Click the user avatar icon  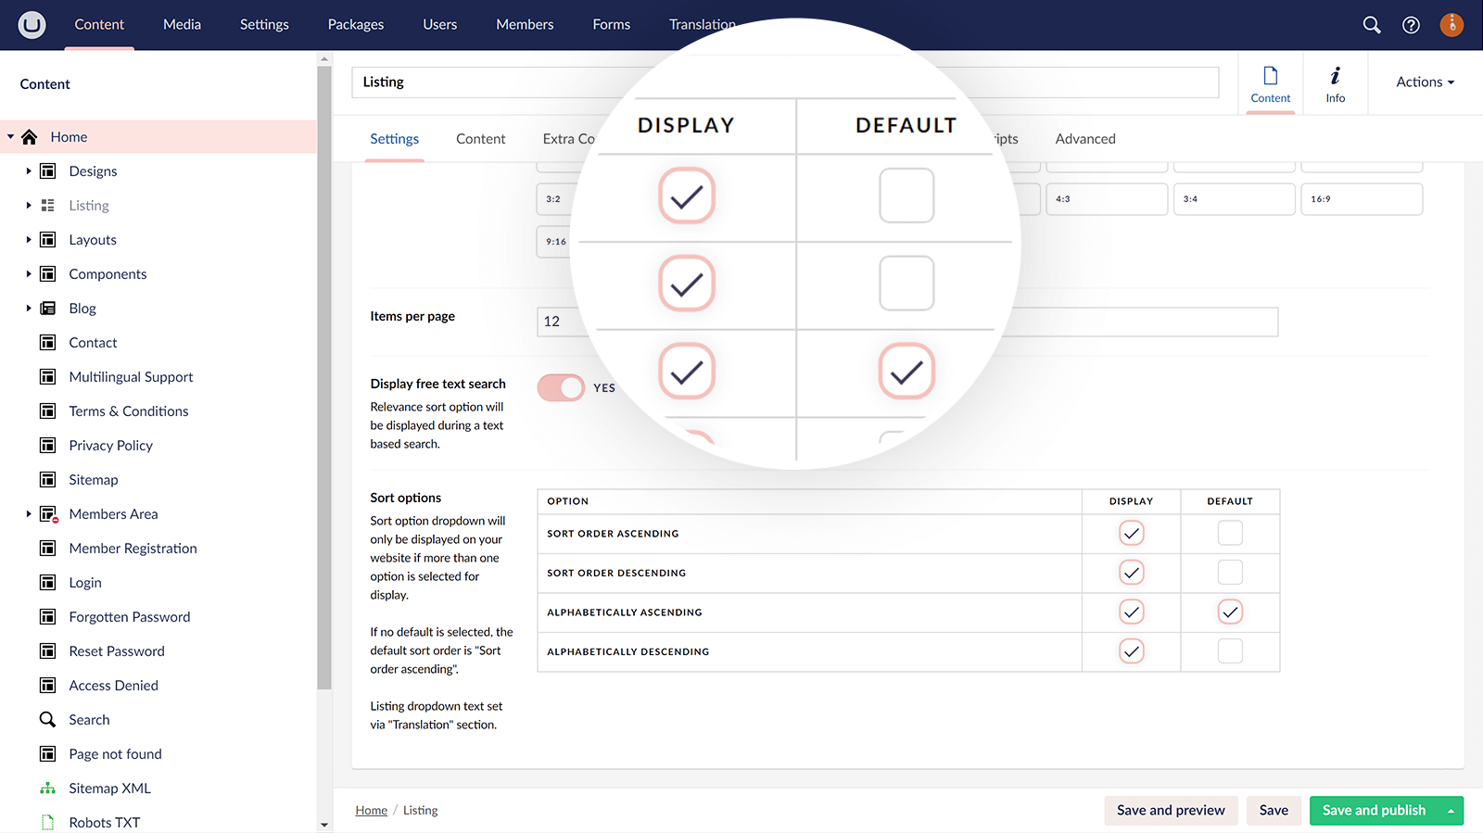click(x=1451, y=25)
